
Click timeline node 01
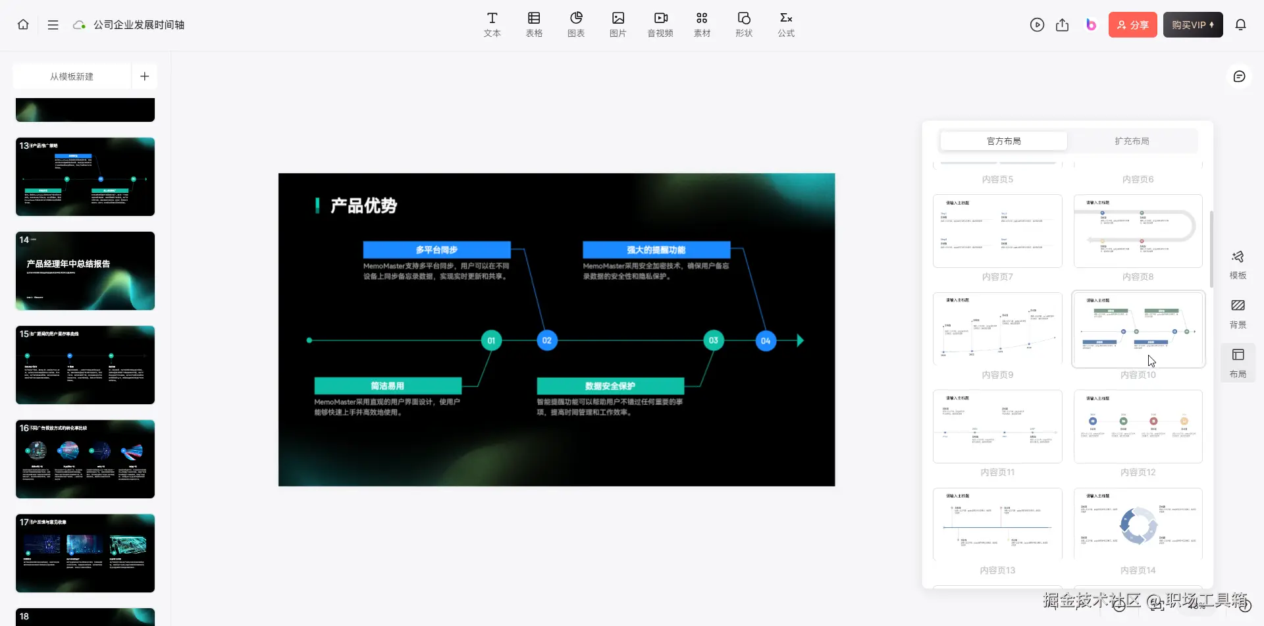[491, 340]
